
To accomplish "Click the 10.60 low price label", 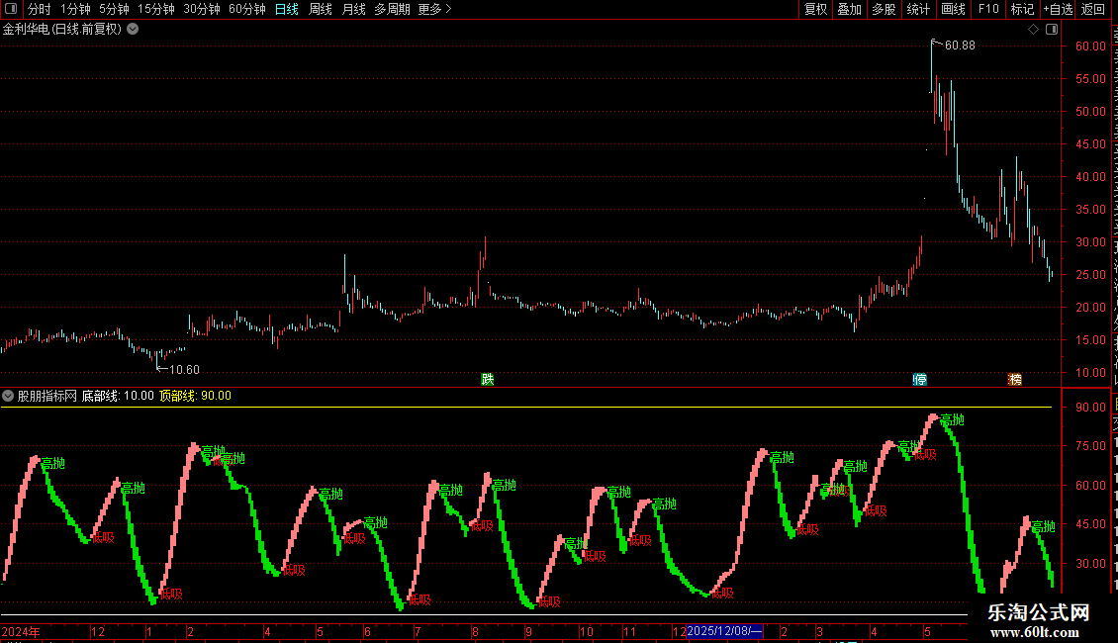I will tap(184, 369).
